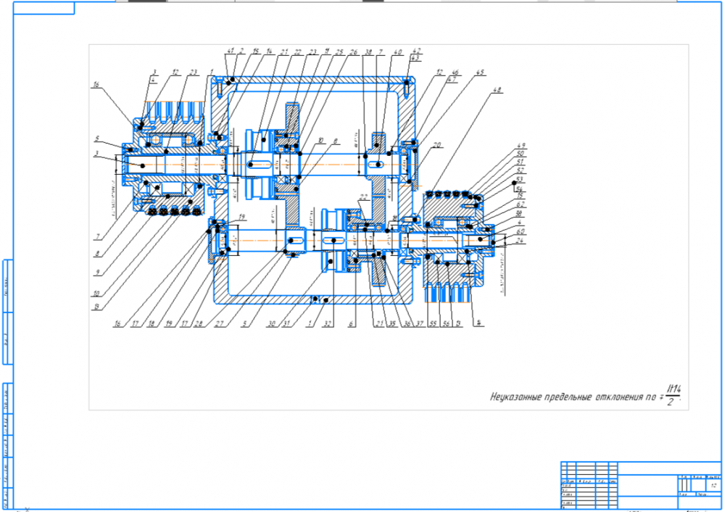Image resolution: width=725 pixels, height=512 pixels.
Task: Select callout label 26 above the gearbox
Action: tap(353, 52)
